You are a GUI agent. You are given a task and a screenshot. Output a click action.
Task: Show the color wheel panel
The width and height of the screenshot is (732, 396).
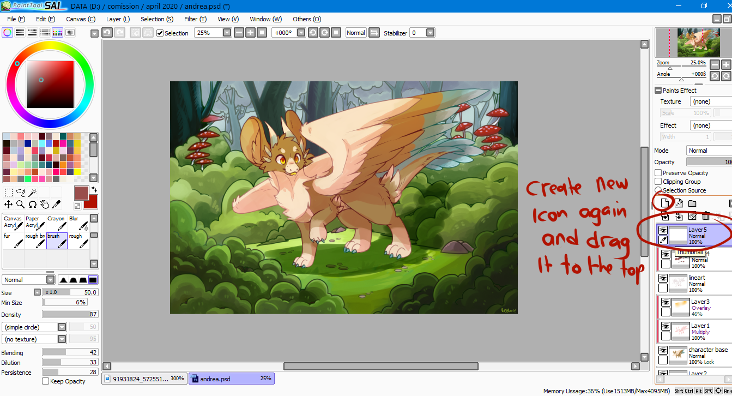click(x=8, y=33)
